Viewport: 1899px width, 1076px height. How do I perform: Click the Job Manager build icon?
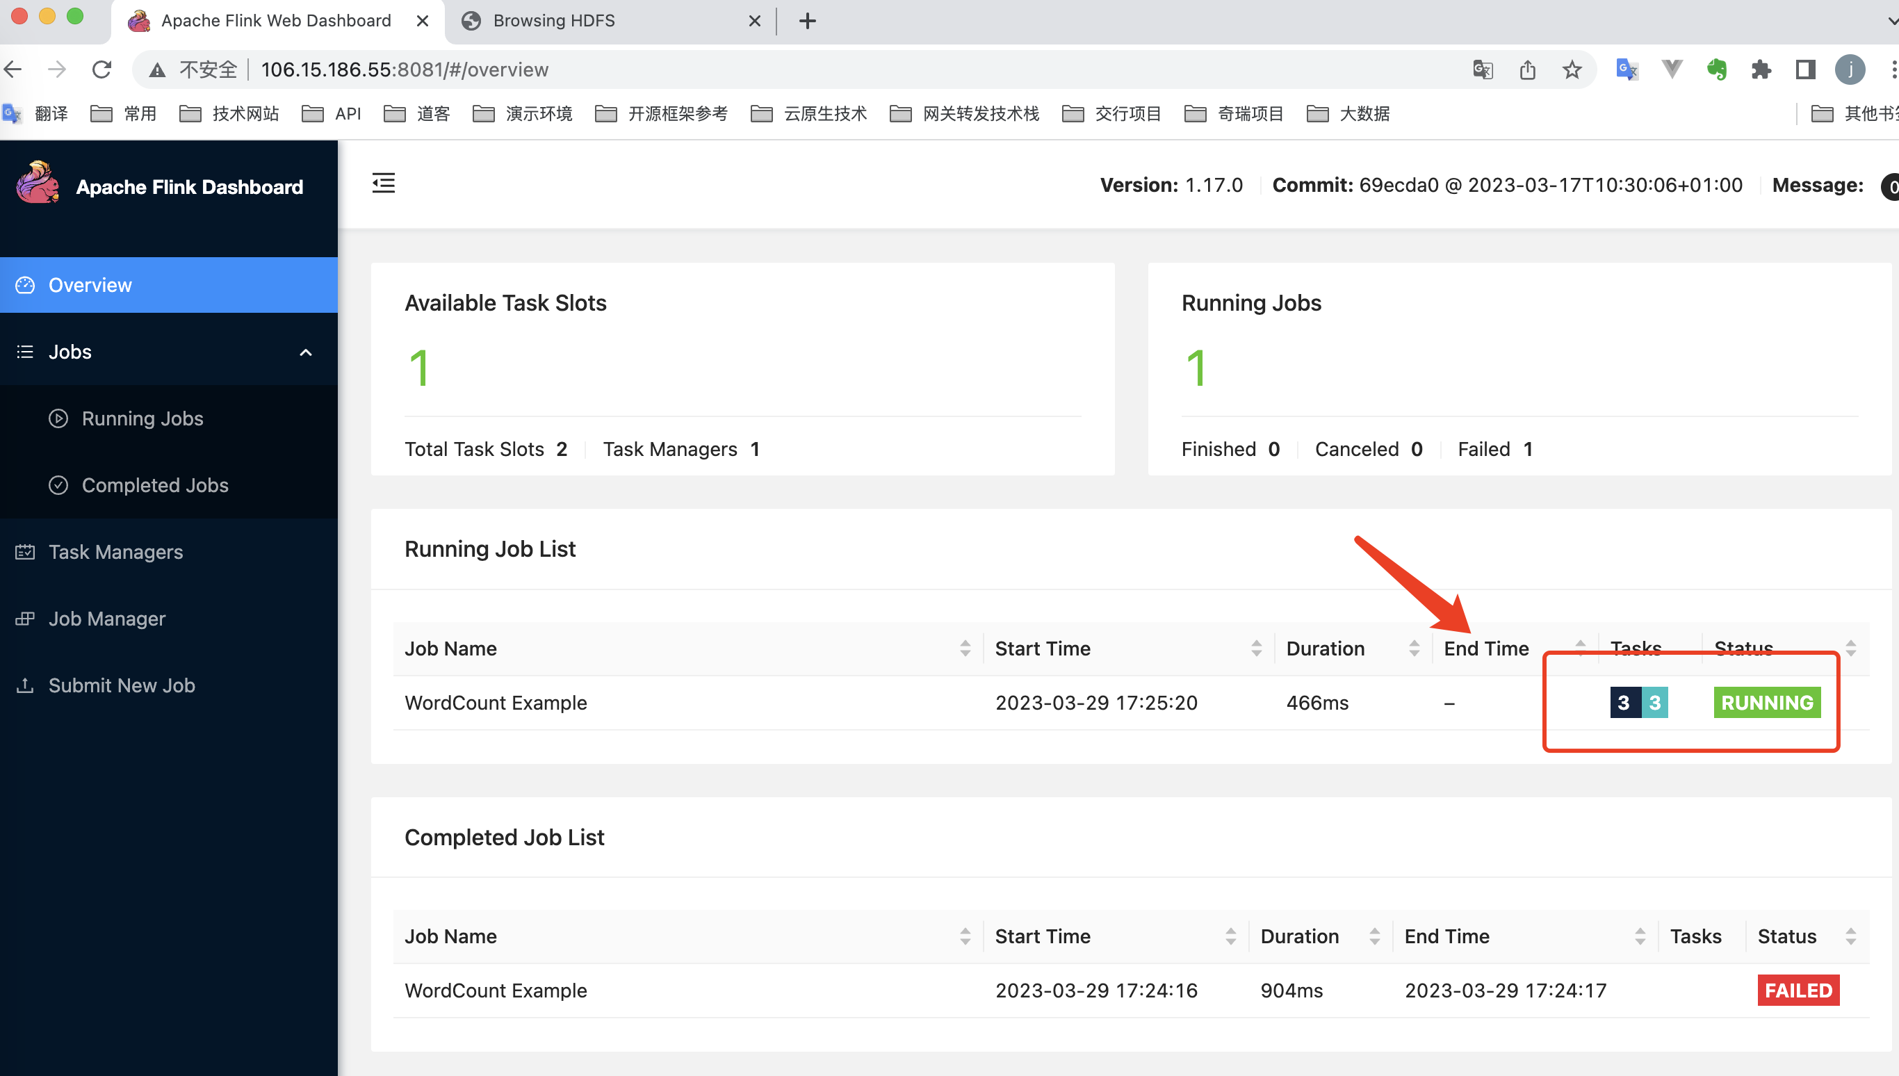click(x=25, y=619)
